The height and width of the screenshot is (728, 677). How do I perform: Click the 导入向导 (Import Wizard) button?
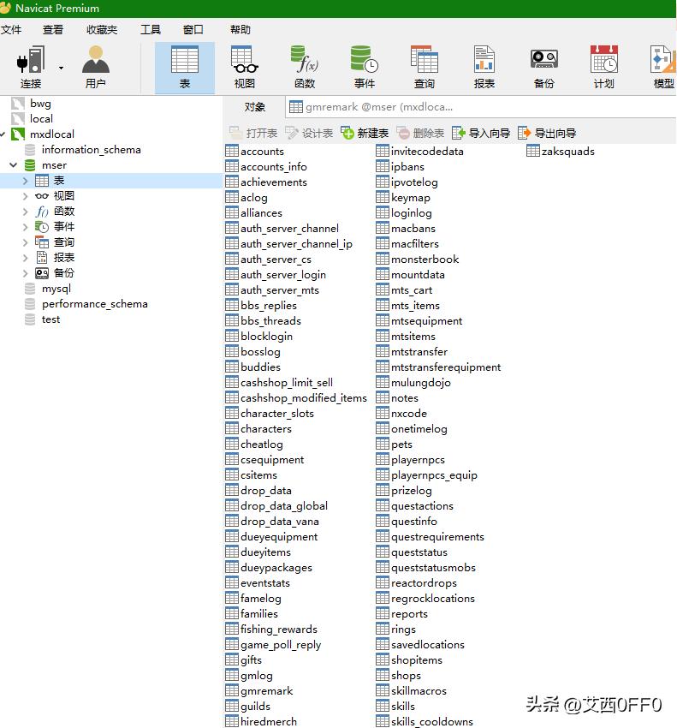tap(481, 134)
